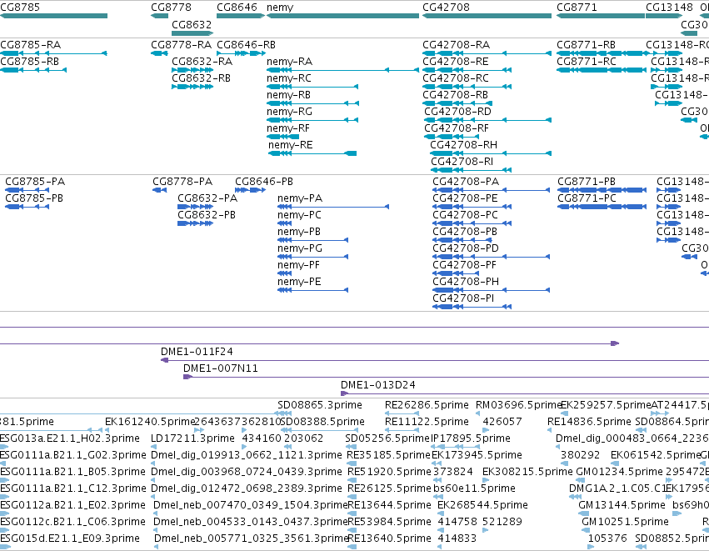Click protein CG42708-PF
Image resolution: width=709 pixels, height=551 pixels.
point(456,273)
